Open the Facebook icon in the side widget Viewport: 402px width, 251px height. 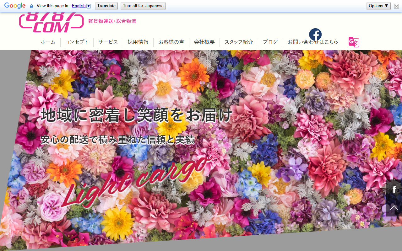click(394, 189)
